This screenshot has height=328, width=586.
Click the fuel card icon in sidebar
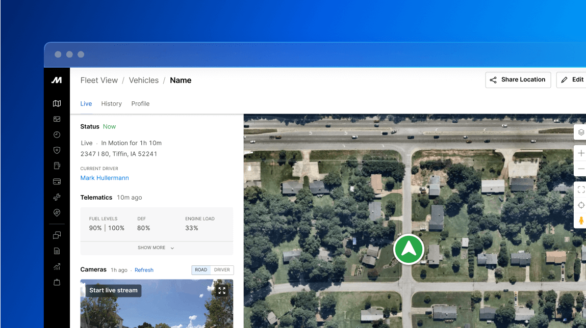tap(57, 181)
